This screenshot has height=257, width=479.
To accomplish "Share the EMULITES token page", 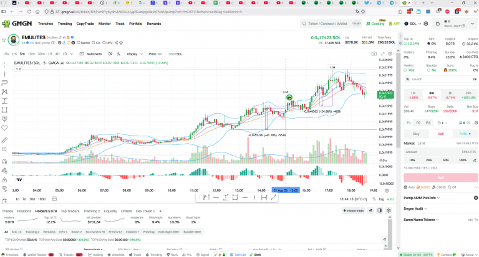I will click(117, 43).
